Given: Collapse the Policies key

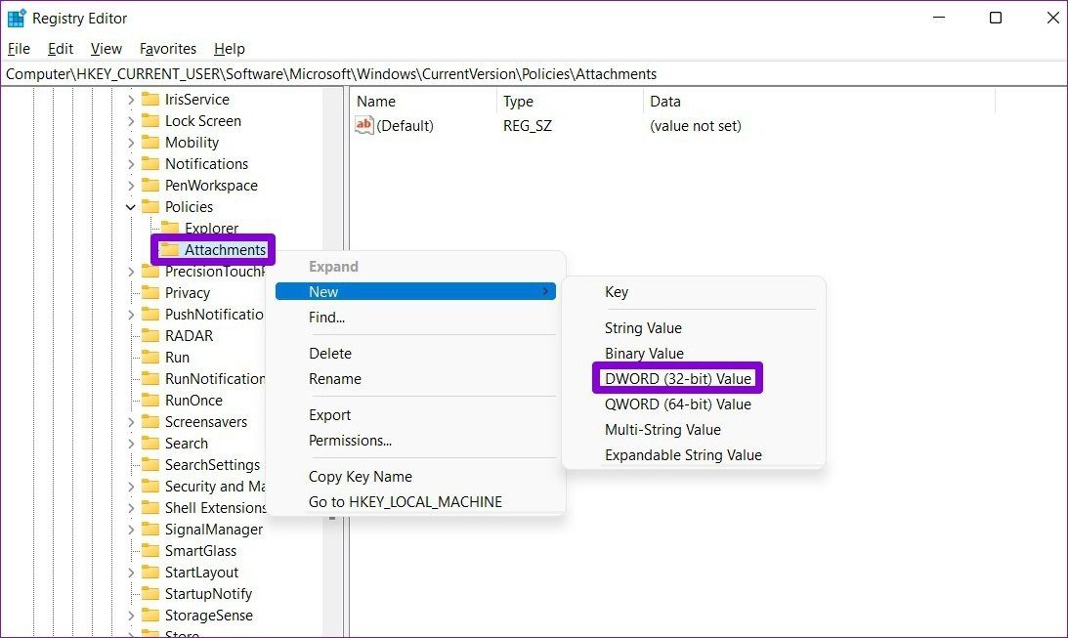Looking at the screenshot, I should coord(131,207).
